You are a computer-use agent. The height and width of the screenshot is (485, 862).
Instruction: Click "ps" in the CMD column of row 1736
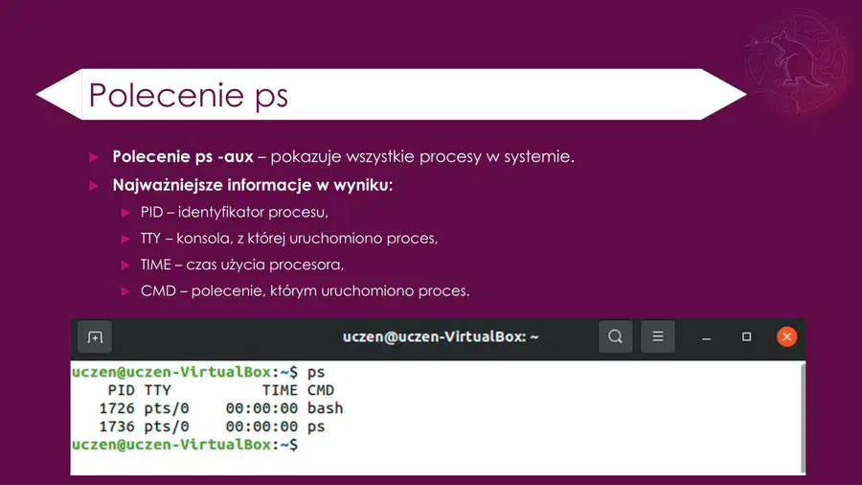coord(316,427)
